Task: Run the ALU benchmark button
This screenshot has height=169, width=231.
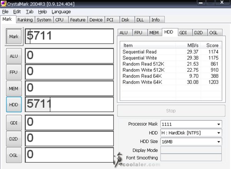Action: (x=14, y=56)
